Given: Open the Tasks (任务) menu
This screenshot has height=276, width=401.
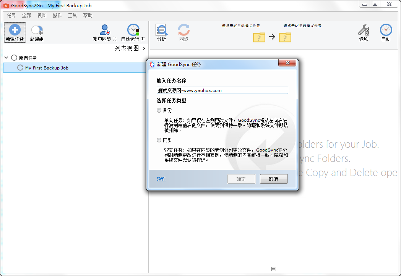Looking at the screenshot, I should [x=11, y=15].
